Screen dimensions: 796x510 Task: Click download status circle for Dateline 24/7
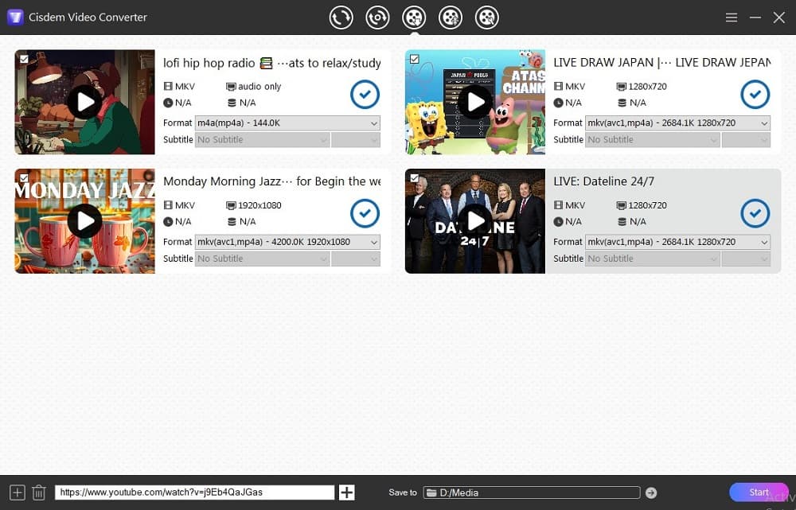755,213
